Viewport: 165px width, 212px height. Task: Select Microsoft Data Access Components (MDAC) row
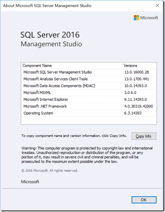click(89, 86)
